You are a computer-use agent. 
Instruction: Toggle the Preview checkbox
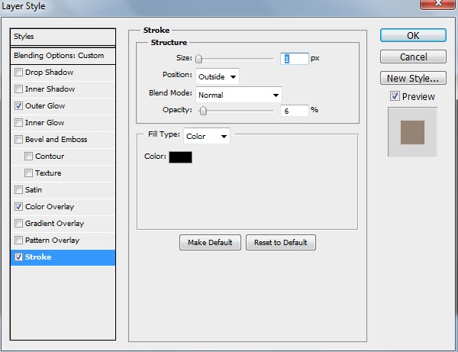coord(394,96)
